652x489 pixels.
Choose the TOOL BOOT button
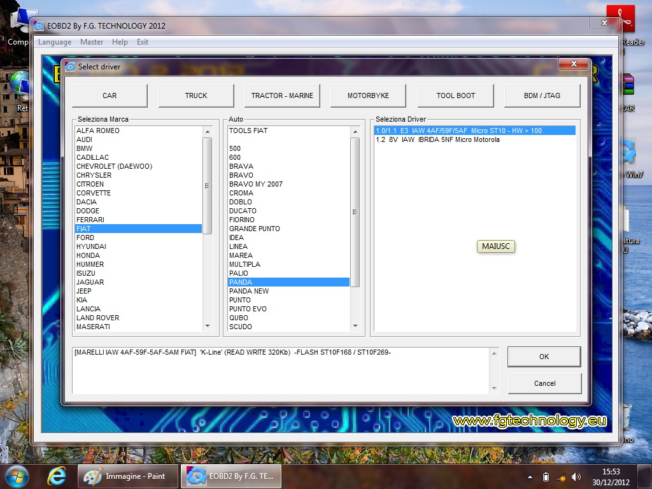click(456, 96)
